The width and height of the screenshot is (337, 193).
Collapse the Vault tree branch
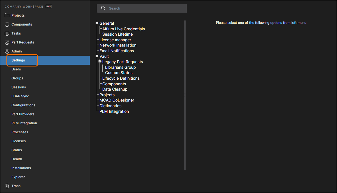97,56
